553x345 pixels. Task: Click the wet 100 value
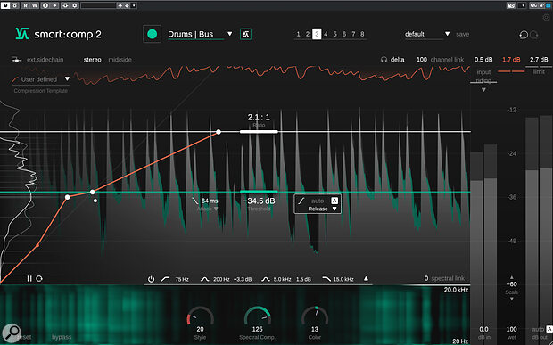511,329
